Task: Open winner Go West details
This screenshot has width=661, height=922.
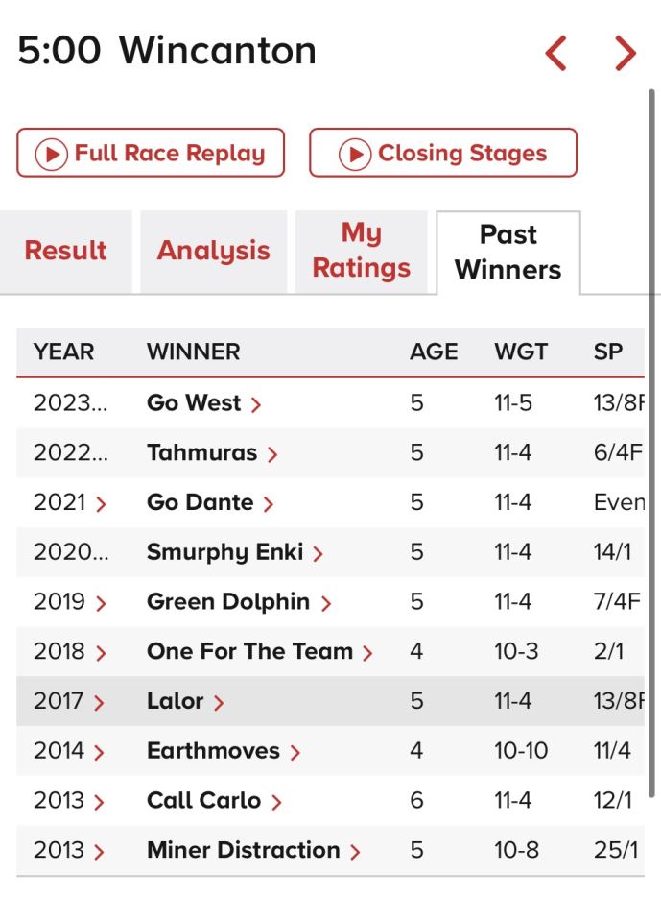Action: point(194,403)
